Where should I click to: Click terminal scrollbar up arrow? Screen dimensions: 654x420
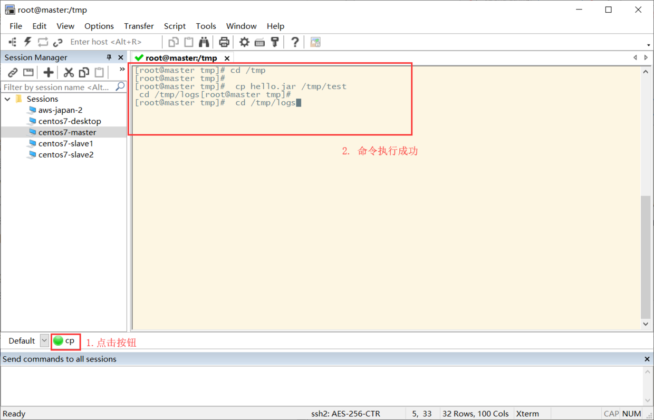pos(646,72)
